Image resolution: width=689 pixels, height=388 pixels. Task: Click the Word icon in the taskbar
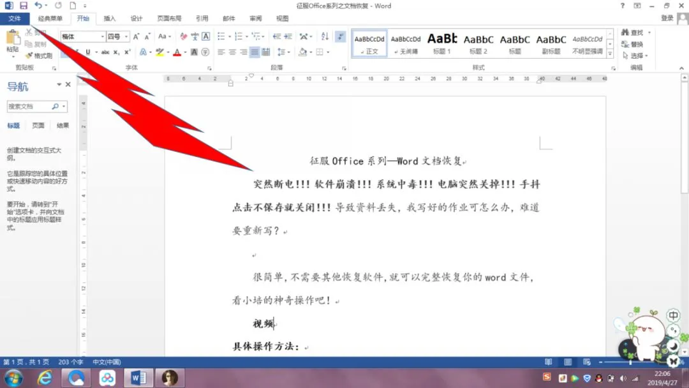[138, 378]
